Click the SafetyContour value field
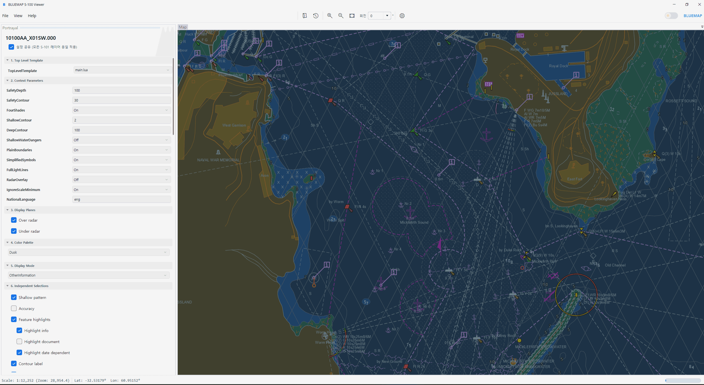704x385 pixels. (x=121, y=100)
